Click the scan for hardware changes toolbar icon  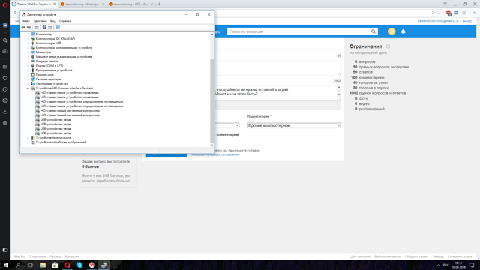(58, 27)
